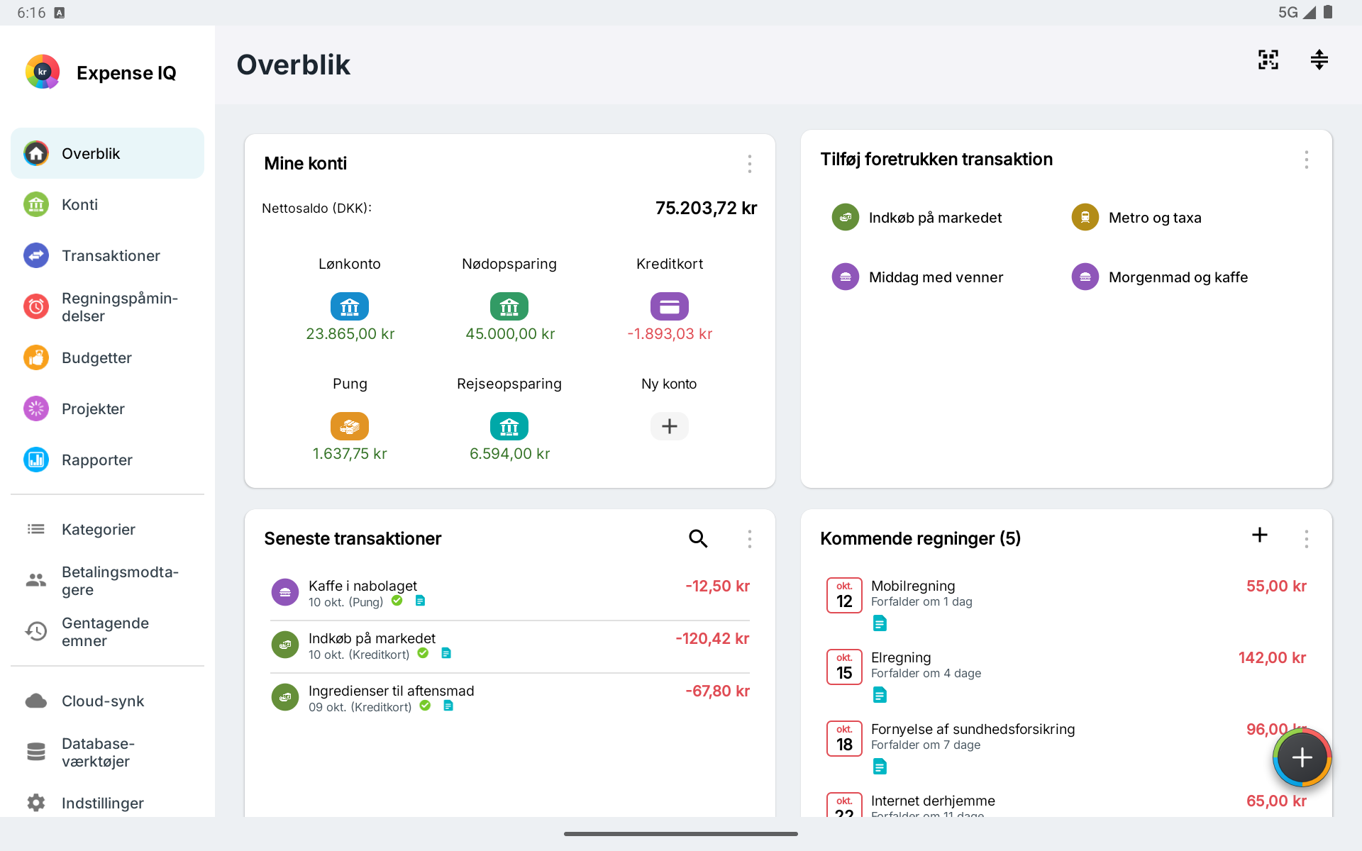Open the Mobilregning bill
The image size is (1362, 851).
[x=1065, y=604]
